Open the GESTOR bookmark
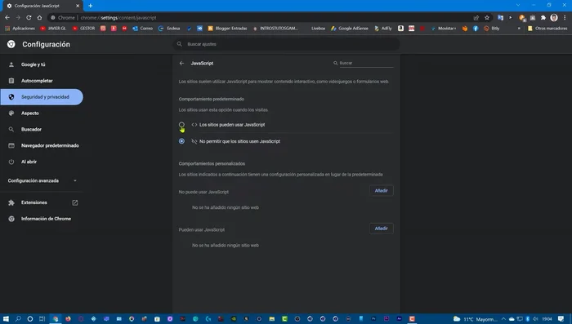Viewport: 572px width, 324px height. 83,28
